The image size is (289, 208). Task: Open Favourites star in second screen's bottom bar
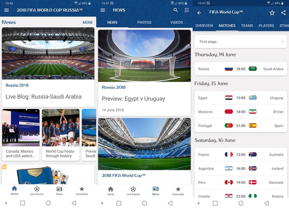[x=178, y=191]
